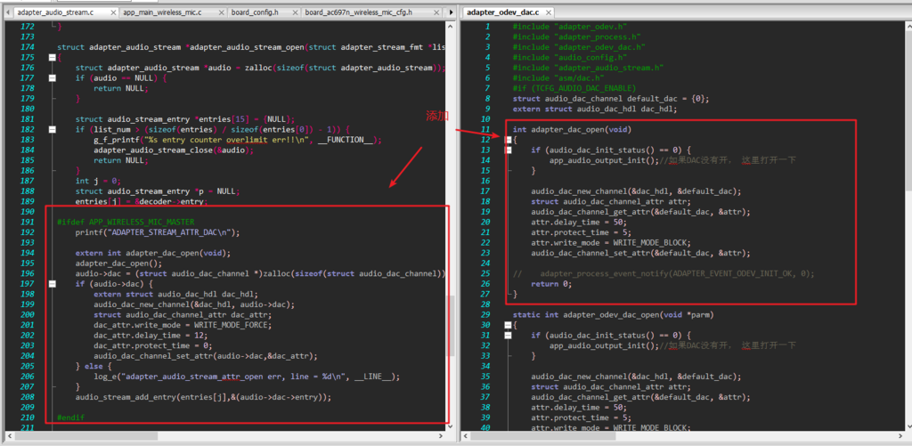The height and width of the screenshot is (446, 912).
Task: Collapse the fold at line 175
Action: pyautogui.click(x=53, y=58)
